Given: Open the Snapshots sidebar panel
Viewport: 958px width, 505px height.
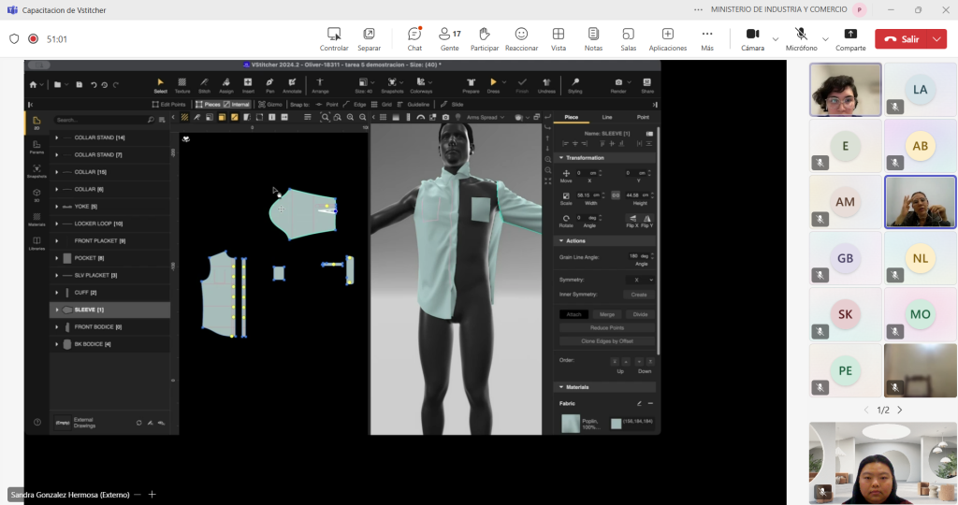Looking at the screenshot, I should coord(36,171).
